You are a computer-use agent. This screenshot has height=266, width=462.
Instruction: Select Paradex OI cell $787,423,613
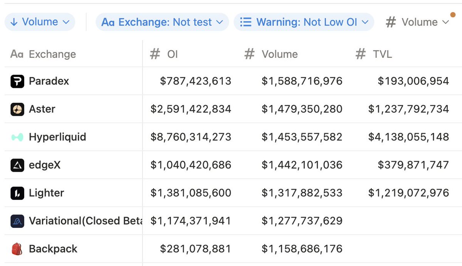196,81
